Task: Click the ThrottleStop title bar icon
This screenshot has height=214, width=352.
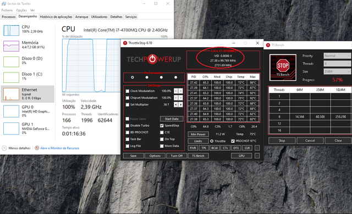Action: (125, 43)
